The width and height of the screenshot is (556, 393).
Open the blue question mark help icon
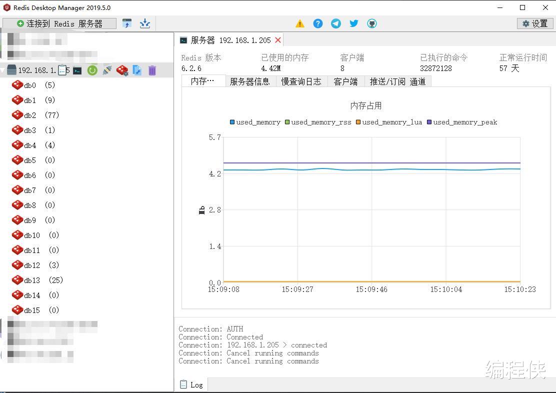click(x=318, y=23)
